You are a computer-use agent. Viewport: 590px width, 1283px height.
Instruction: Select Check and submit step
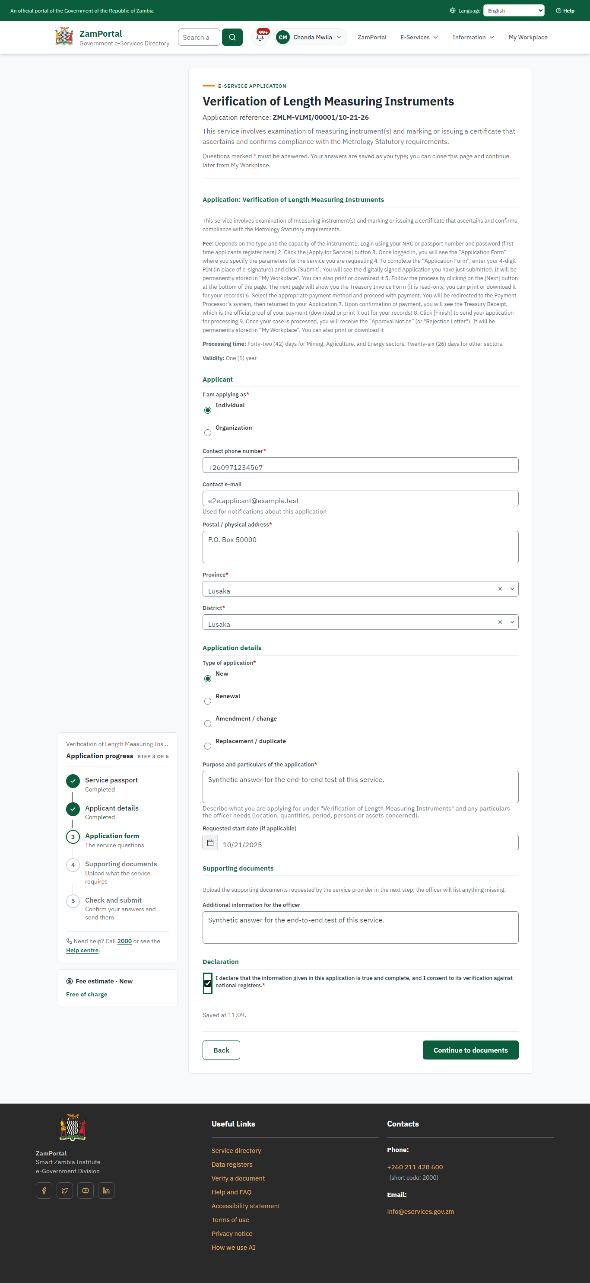[114, 900]
